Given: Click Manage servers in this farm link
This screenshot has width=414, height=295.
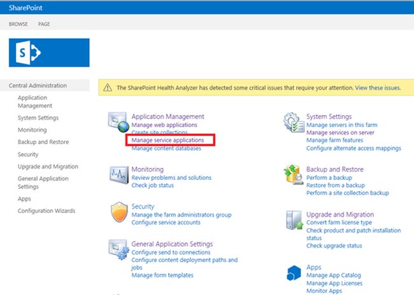Looking at the screenshot, I should point(341,125).
